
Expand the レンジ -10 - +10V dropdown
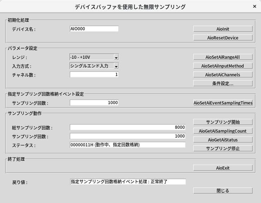[x=116, y=57]
